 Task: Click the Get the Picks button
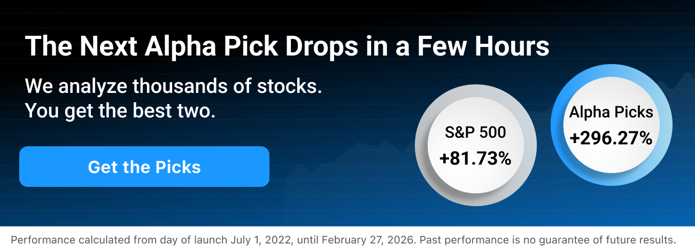pos(144,167)
